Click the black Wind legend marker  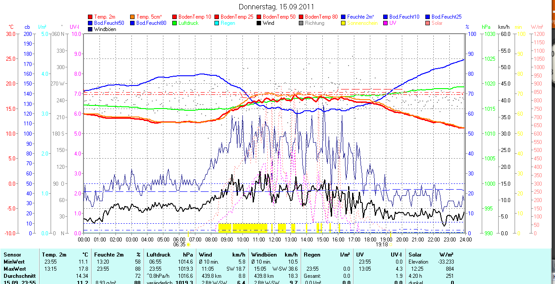coord(259,23)
